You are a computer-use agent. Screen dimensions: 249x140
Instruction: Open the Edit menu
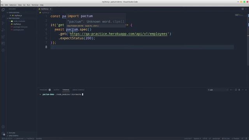(x=6, y=5)
